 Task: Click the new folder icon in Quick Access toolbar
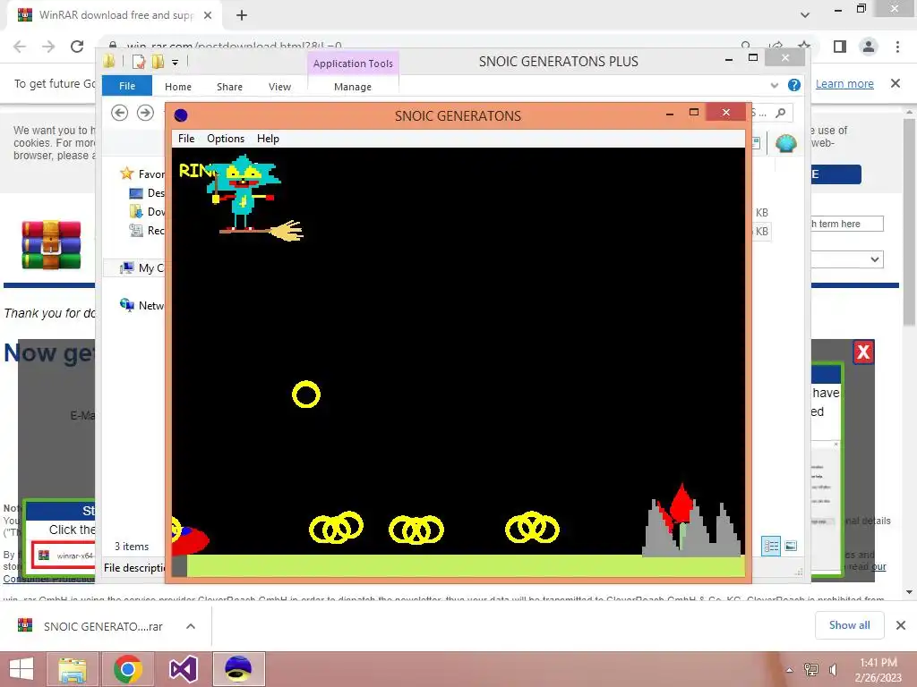click(158, 62)
